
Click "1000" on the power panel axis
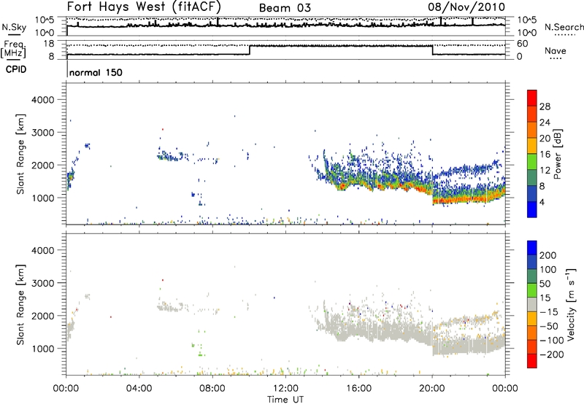(x=43, y=198)
